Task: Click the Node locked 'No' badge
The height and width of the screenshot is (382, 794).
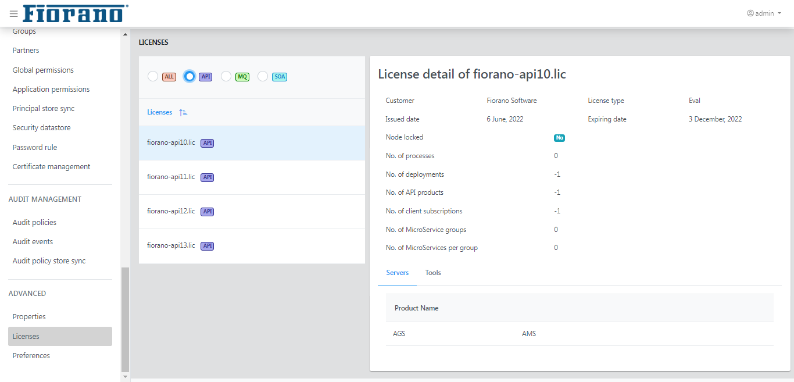Action: click(560, 138)
